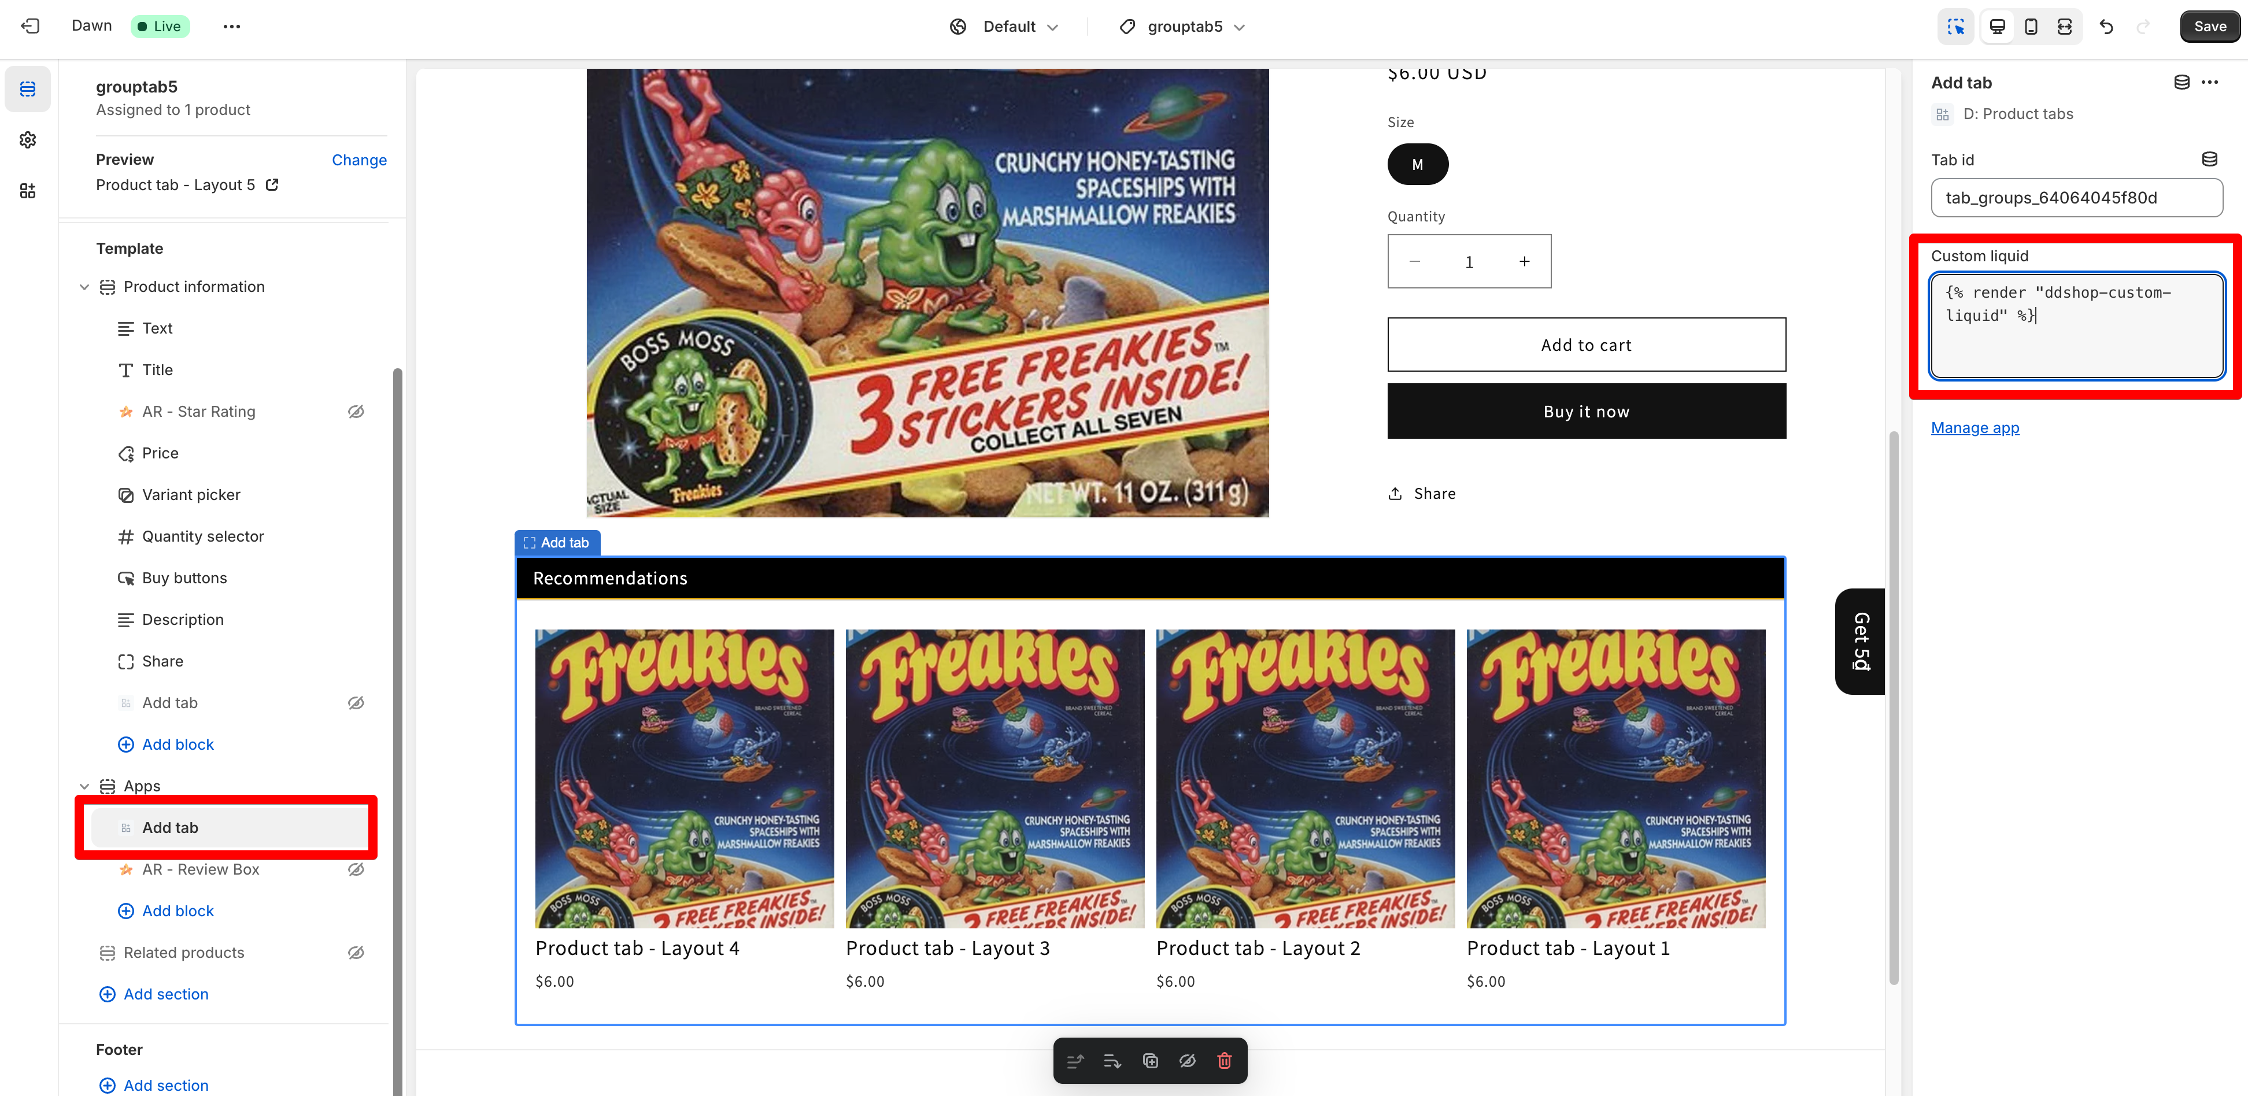Click the Custom liquid text area

[2076, 325]
